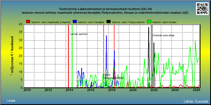Click the x-axis label 2014
This screenshot has width=211, height=105.
[x=69, y=90]
